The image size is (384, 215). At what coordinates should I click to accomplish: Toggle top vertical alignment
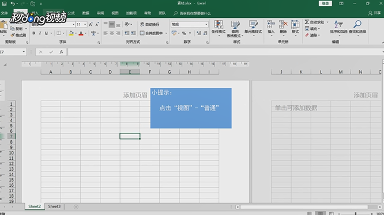coord(106,24)
